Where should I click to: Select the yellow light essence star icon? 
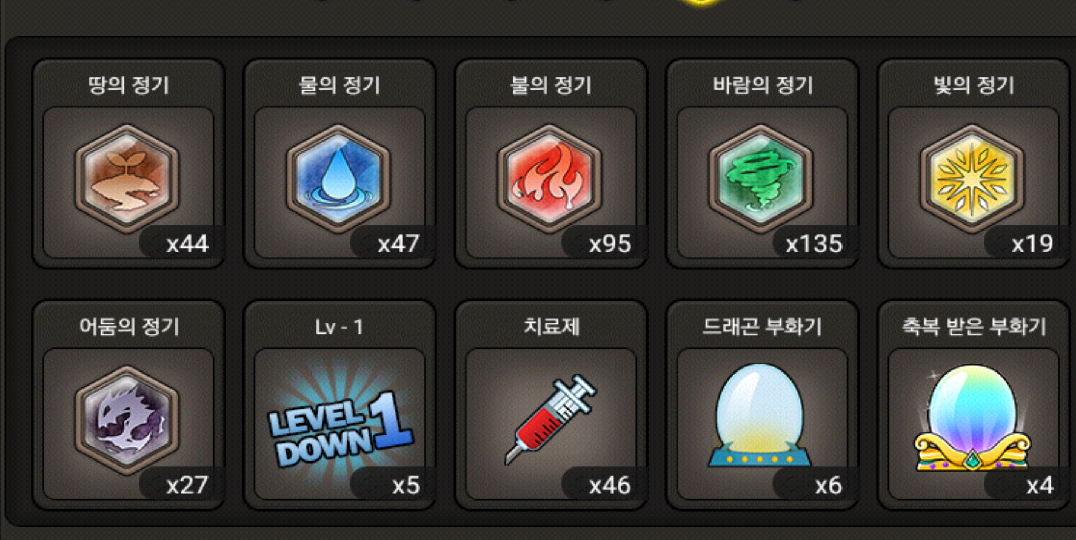[972, 179]
